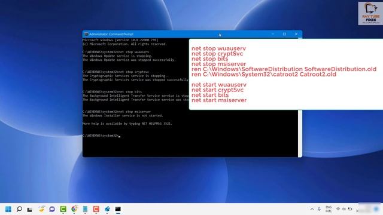Open the Wi-Fi network tray icon

pyautogui.click(x=338, y=209)
